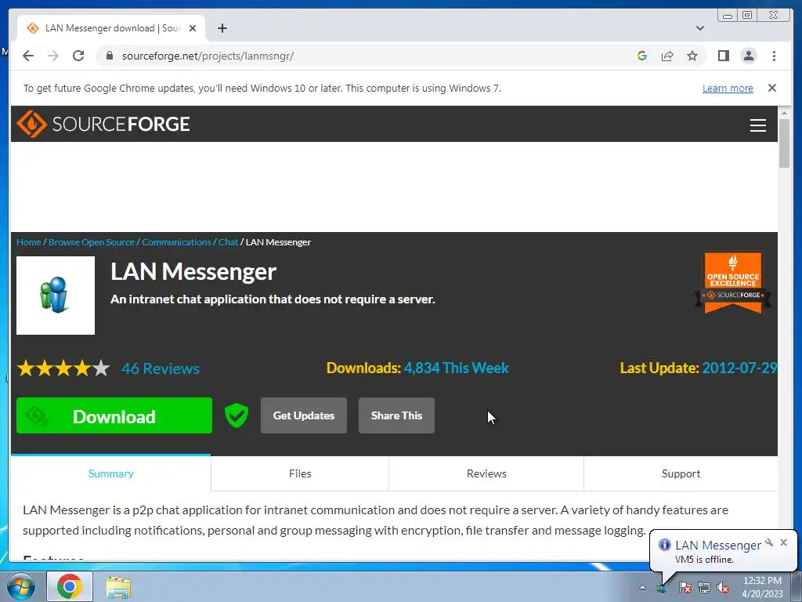The height and width of the screenshot is (602, 802).
Task: Open Chat breadcrumb link
Action: (x=228, y=242)
